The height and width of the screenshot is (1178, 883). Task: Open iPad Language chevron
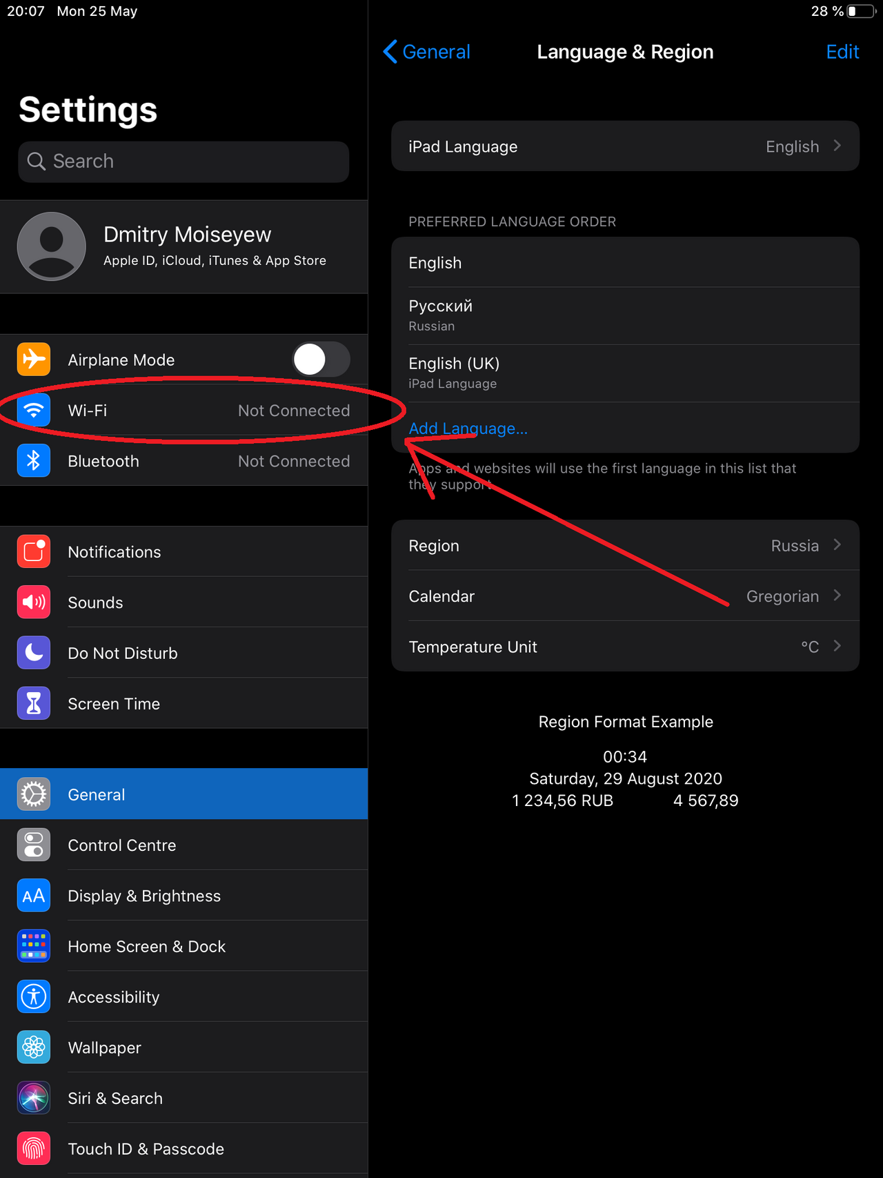[x=837, y=146]
